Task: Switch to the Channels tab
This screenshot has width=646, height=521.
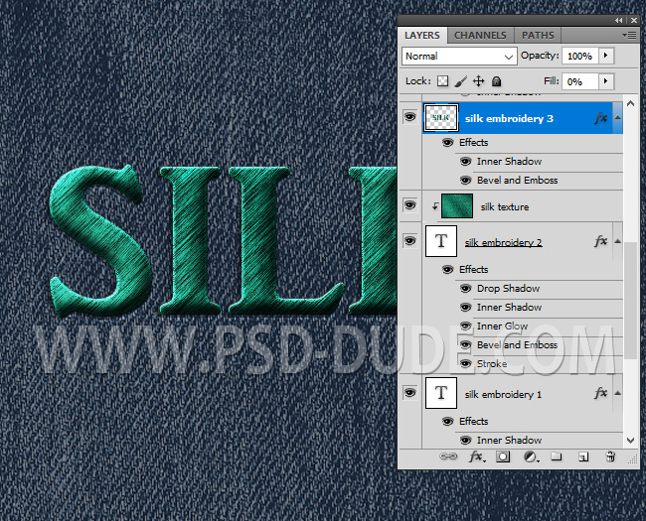Action: pyautogui.click(x=479, y=35)
